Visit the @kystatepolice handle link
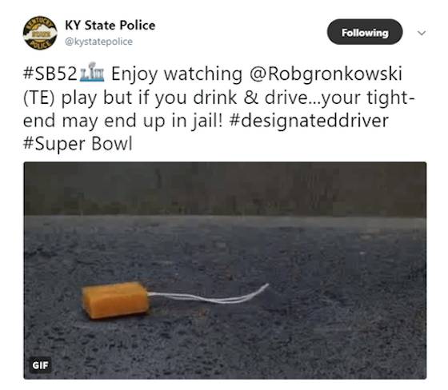The width and height of the screenshot is (448, 390). [x=99, y=42]
